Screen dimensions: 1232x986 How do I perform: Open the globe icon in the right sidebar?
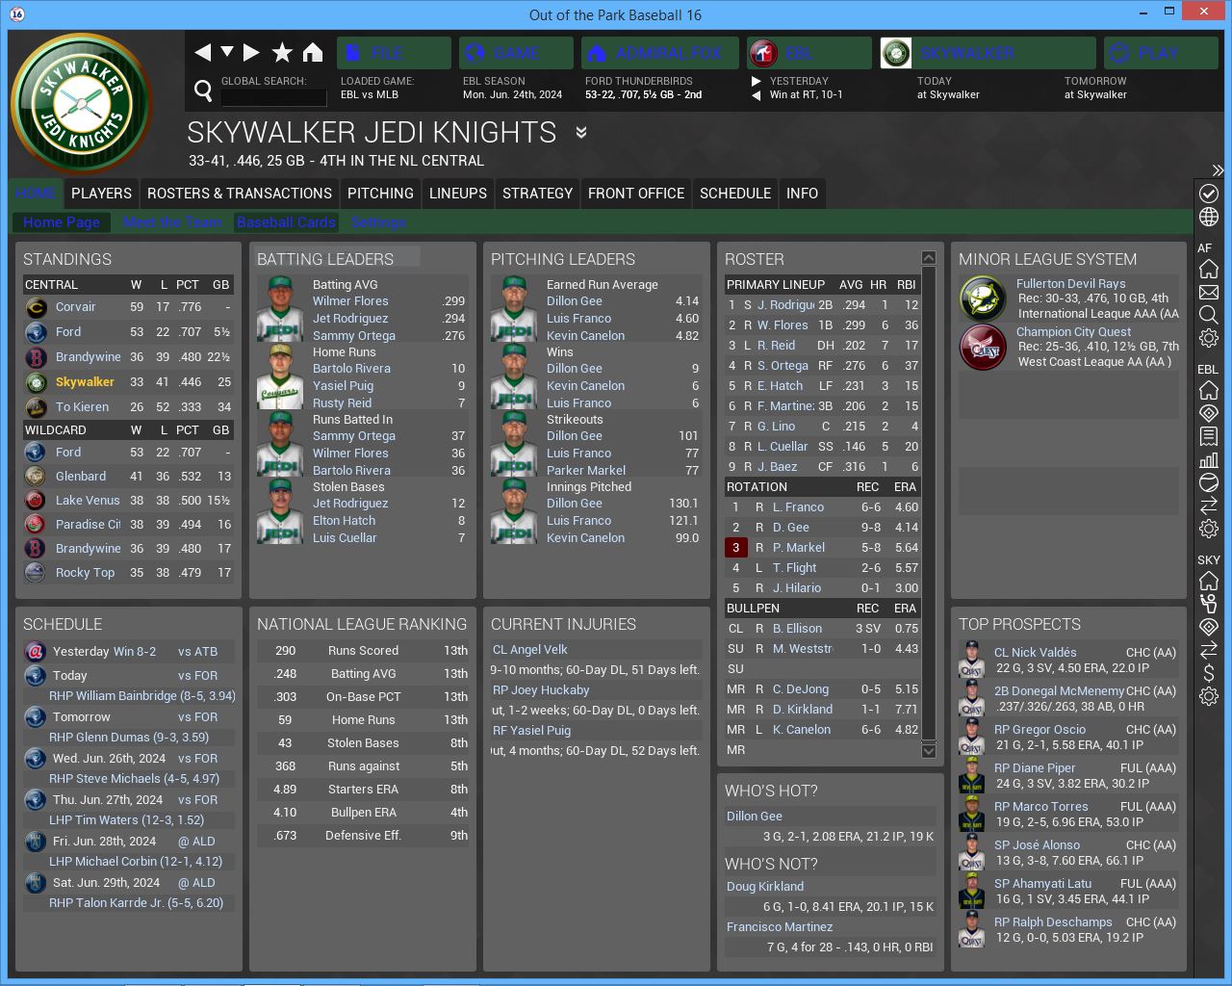(x=1209, y=217)
